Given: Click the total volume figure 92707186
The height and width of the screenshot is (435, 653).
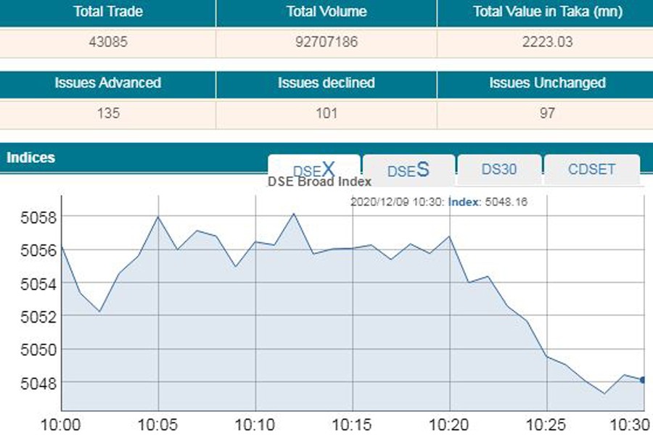Looking at the screenshot, I should pos(326,42).
